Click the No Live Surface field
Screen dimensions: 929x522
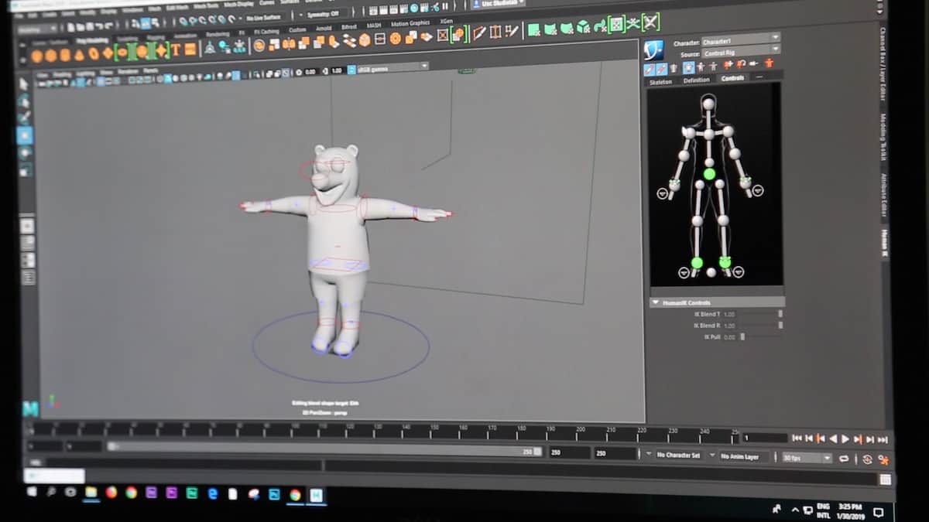click(x=263, y=17)
